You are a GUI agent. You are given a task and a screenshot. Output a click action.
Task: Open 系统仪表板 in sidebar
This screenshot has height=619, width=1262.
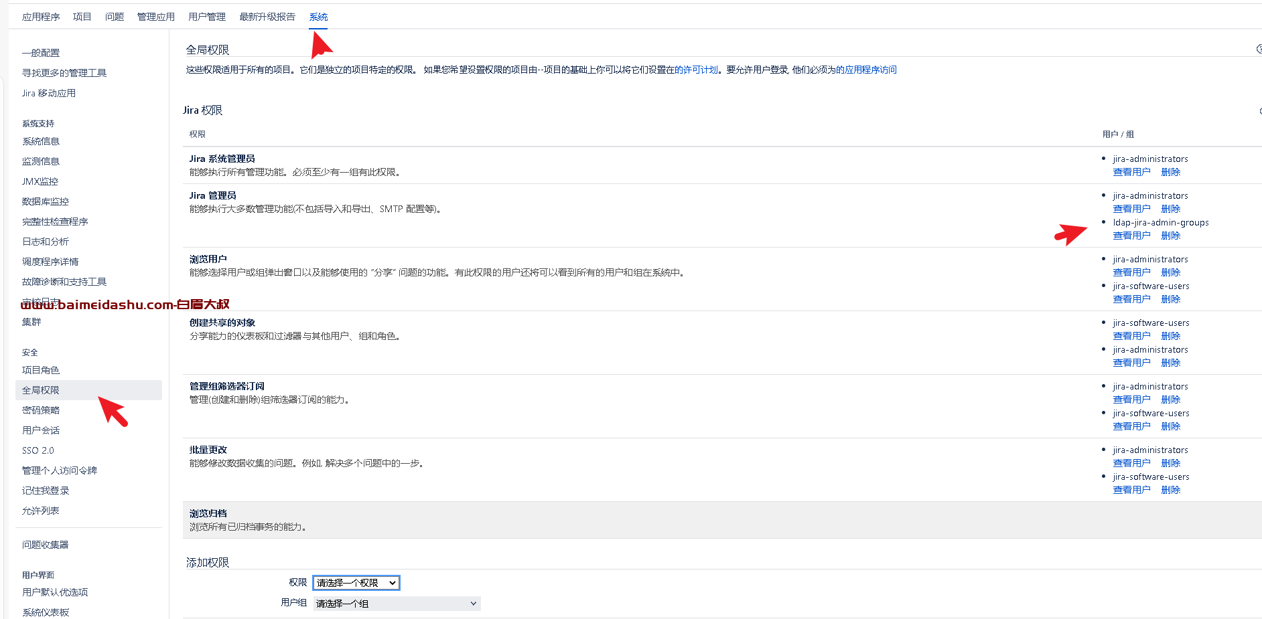(46, 612)
